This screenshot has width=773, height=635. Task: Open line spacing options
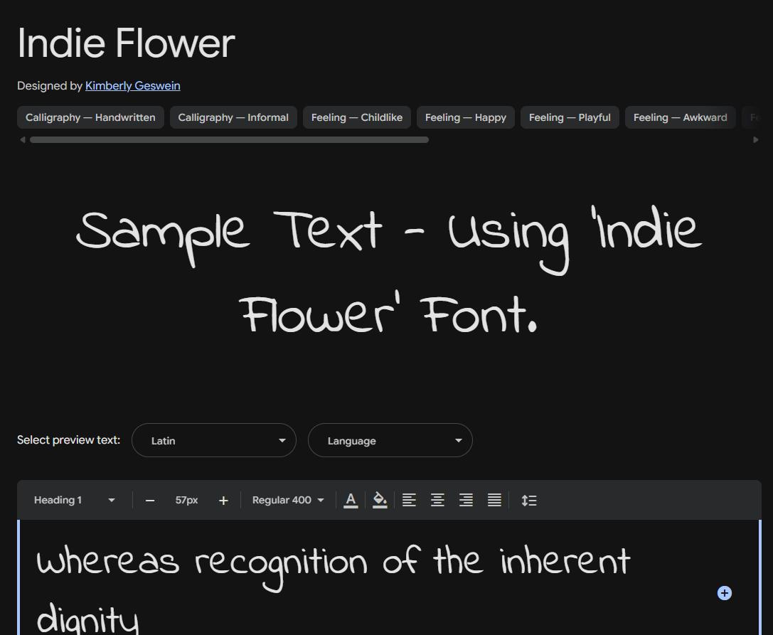(x=529, y=501)
